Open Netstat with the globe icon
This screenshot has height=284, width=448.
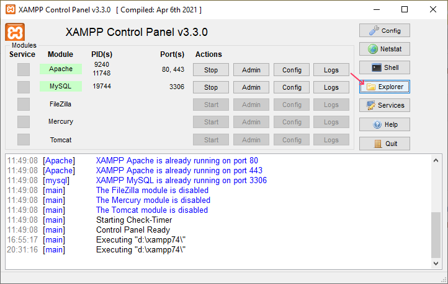point(385,49)
